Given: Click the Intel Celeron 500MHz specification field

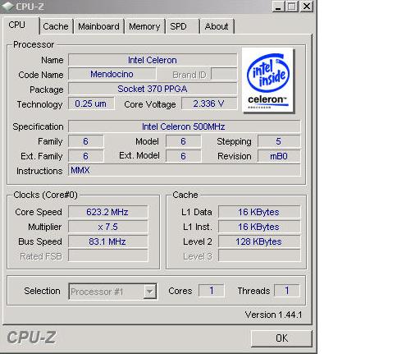Looking at the screenshot, I should coord(184,126).
